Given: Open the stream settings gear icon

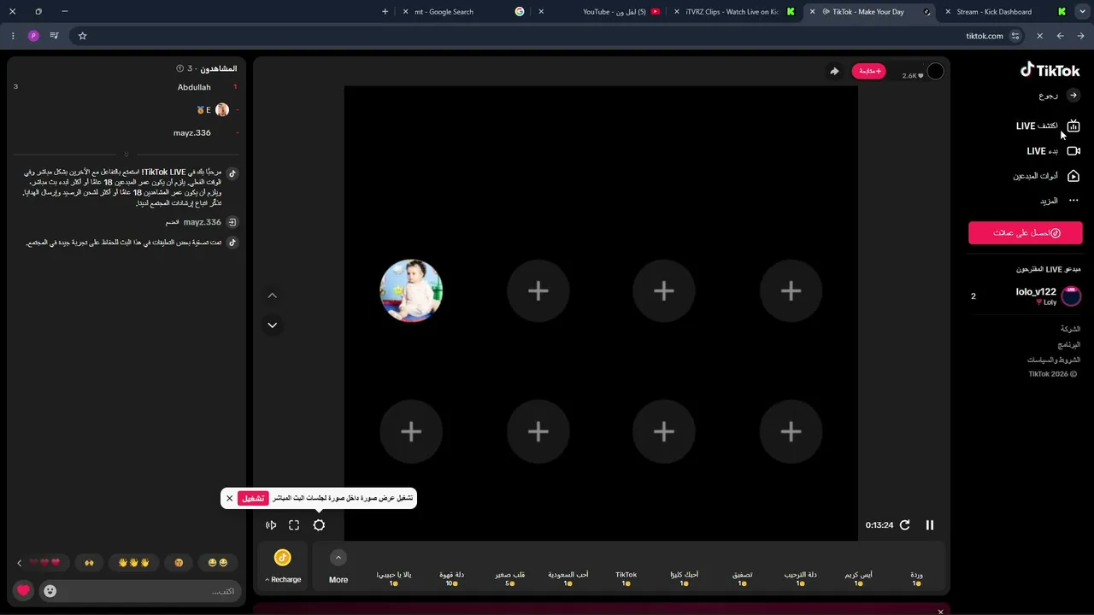Looking at the screenshot, I should tap(319, 525).
